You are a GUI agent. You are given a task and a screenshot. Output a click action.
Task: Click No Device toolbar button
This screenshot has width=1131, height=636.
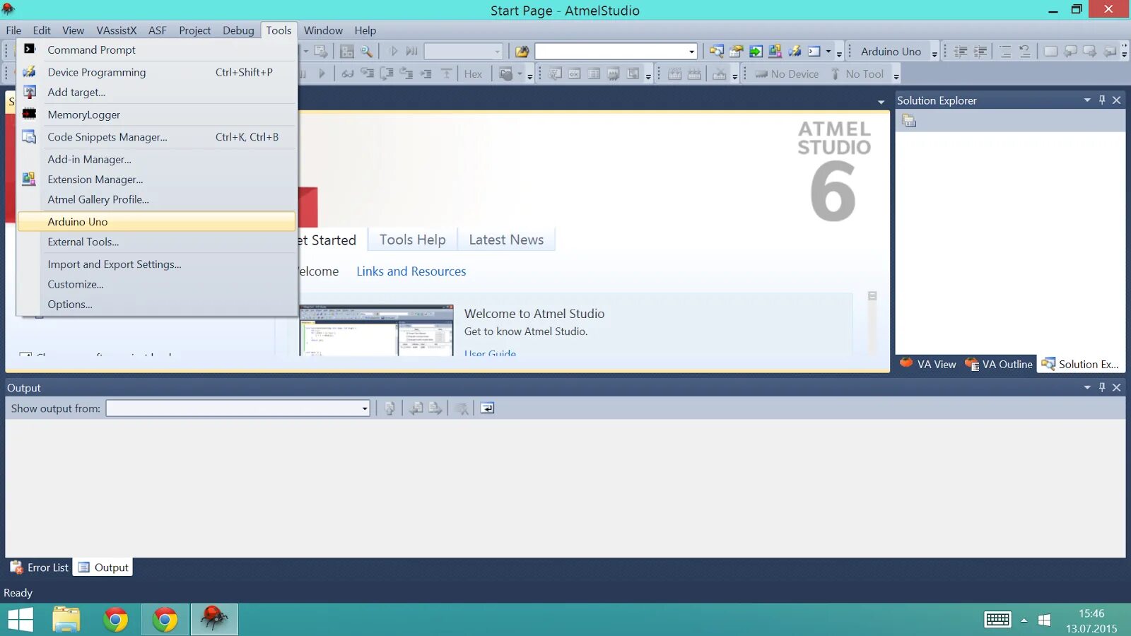click(x=787, y=74)
